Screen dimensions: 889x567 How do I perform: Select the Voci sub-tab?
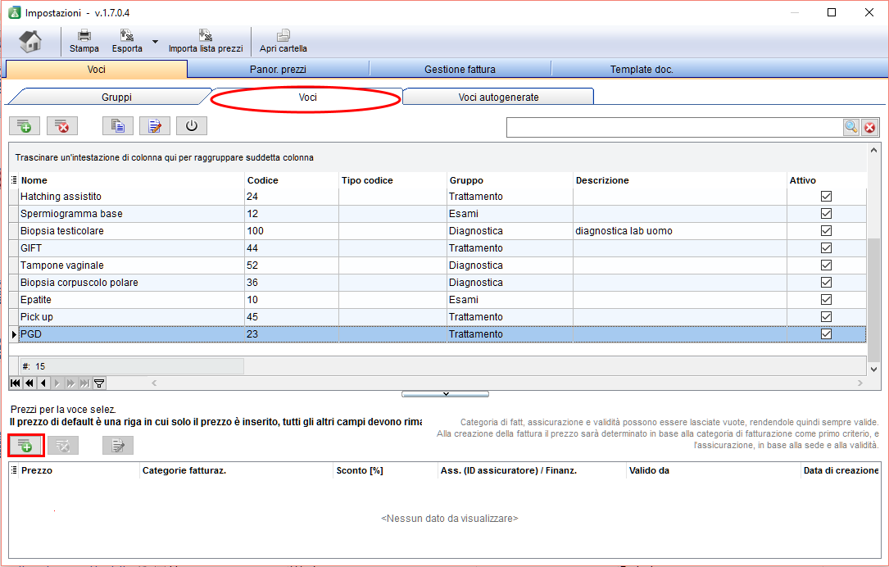pos(307,97)
